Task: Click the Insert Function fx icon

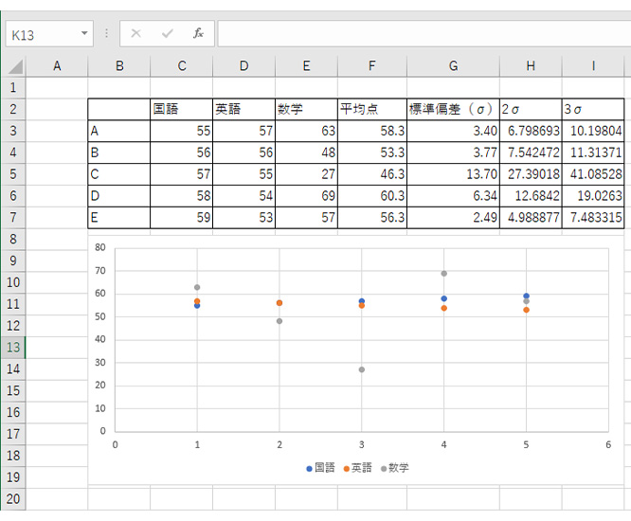Action: [x=198, y=33]
